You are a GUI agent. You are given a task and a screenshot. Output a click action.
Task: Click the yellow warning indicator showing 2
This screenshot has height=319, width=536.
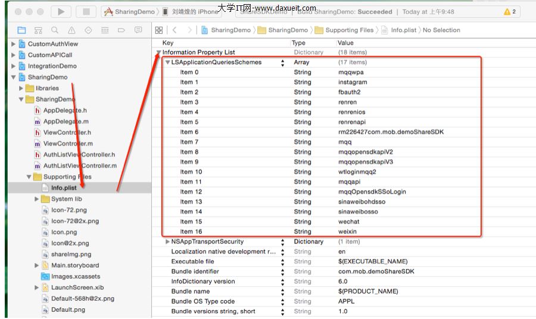[x=510, y=11]
